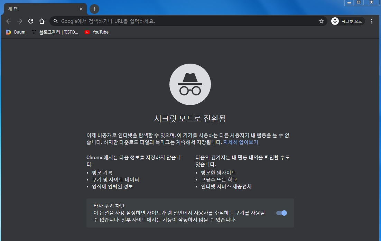Close the Chrome window
The image size is (381, 241).
coord(372,2)
